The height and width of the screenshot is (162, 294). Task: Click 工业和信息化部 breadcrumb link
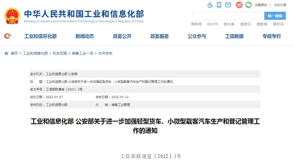click(35, 53)
